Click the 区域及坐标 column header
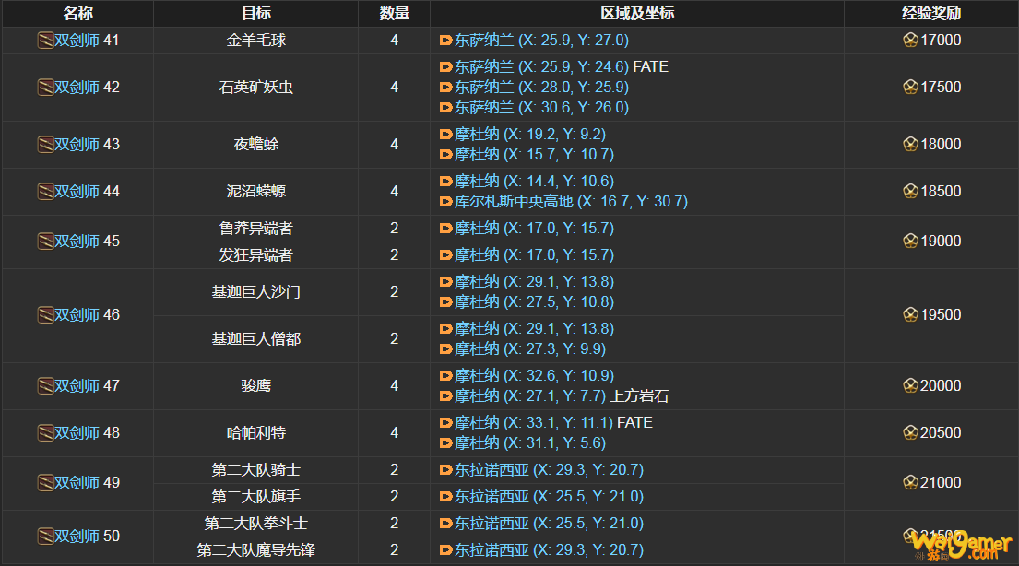 pos(637,13)
